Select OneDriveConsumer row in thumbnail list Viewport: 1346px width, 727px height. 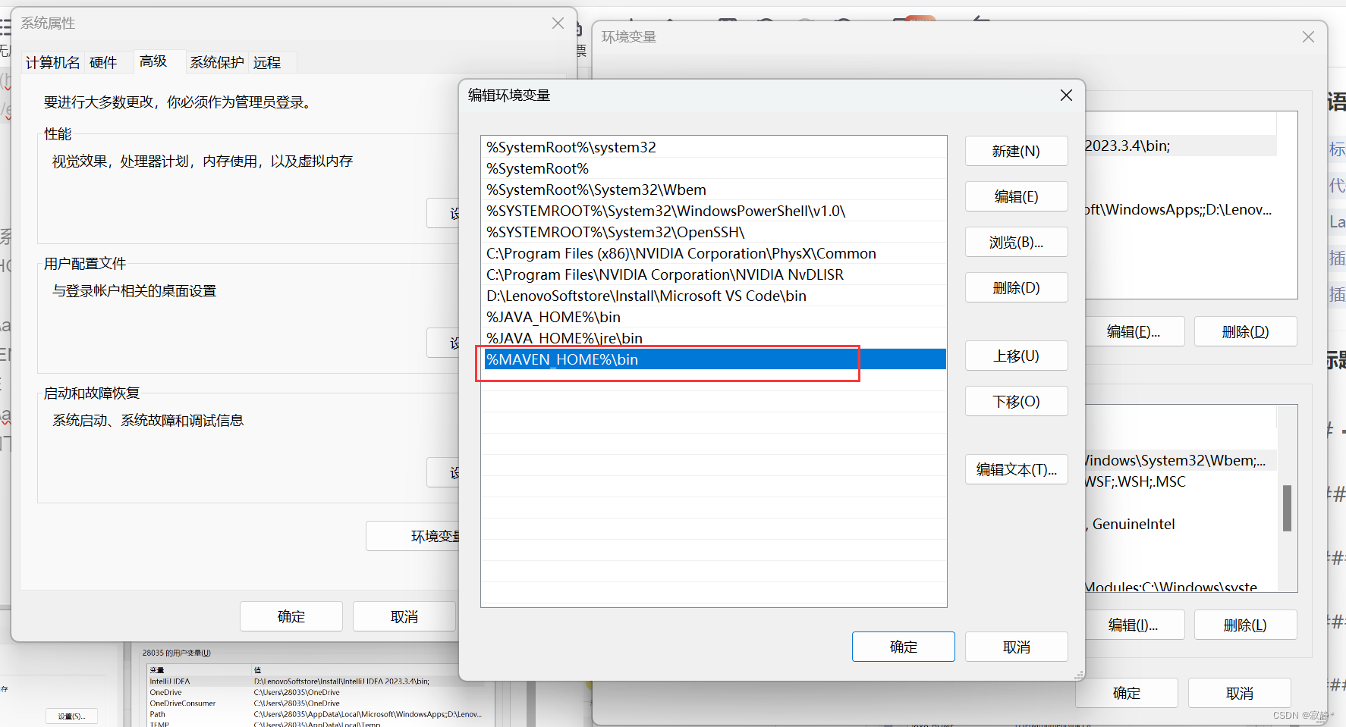[x=315, y=703]
